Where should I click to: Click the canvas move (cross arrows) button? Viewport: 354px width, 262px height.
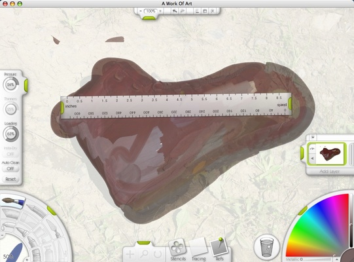(x=130, y=254)
